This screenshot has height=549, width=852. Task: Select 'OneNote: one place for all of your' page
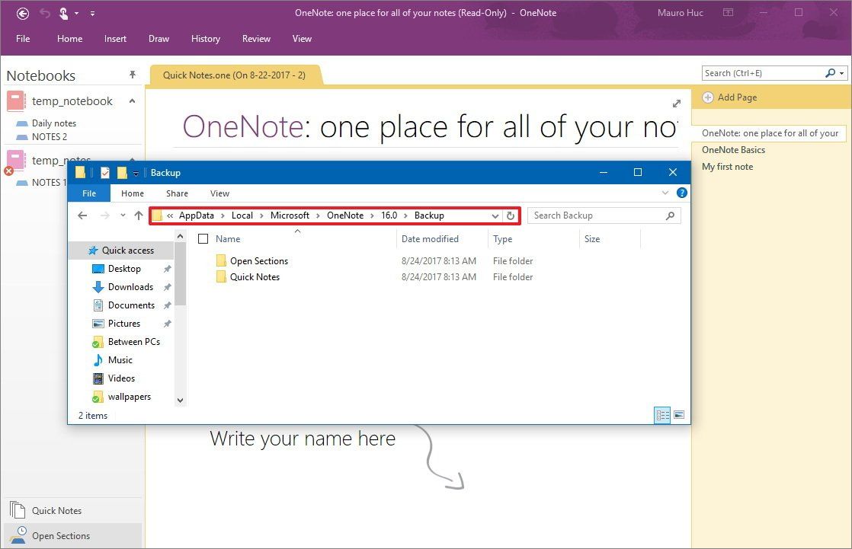(x=770, y=133)
